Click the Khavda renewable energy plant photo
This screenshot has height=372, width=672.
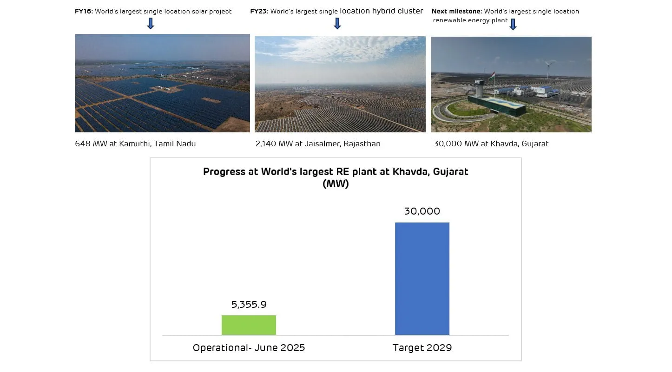point(511,85)
